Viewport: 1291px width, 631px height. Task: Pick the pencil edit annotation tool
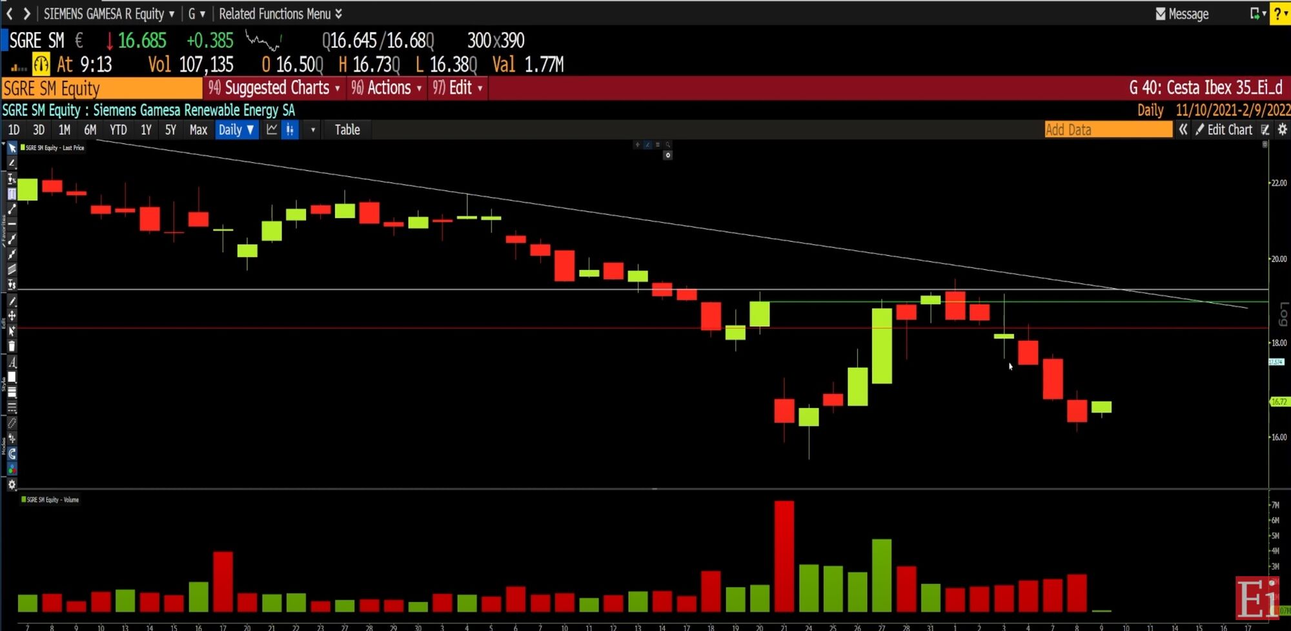tap(12, 301)
